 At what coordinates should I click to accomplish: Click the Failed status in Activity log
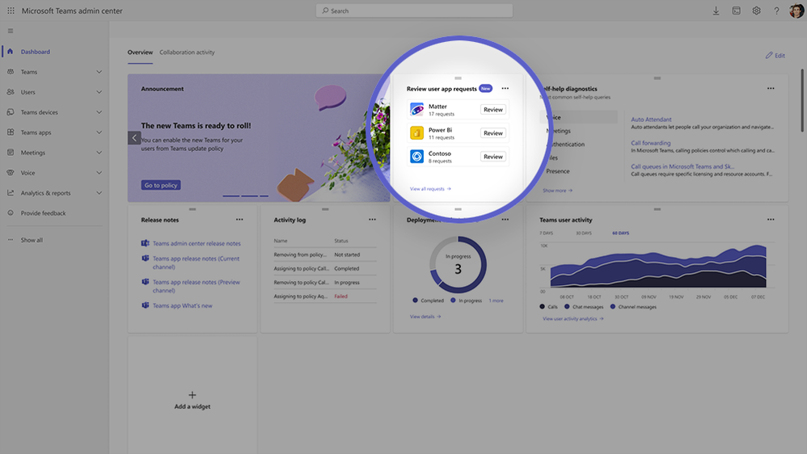[340, 296]
